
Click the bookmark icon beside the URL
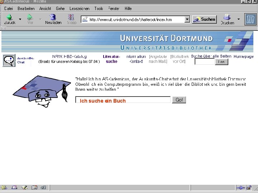85,19
